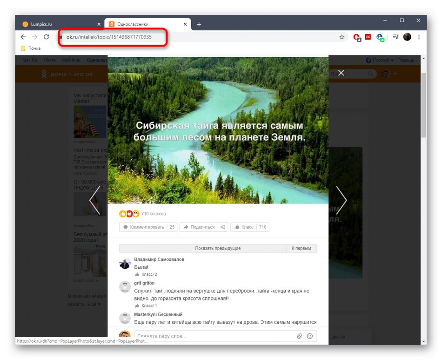This screenshot has width=442, height=360.
Task: Click the browser forward arrow
Action: tap(35, 37)
